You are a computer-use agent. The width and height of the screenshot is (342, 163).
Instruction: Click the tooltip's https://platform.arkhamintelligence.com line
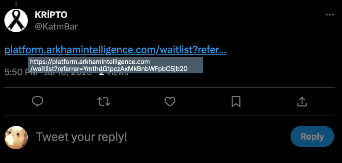pyautogui.click(x=90, y=62)
